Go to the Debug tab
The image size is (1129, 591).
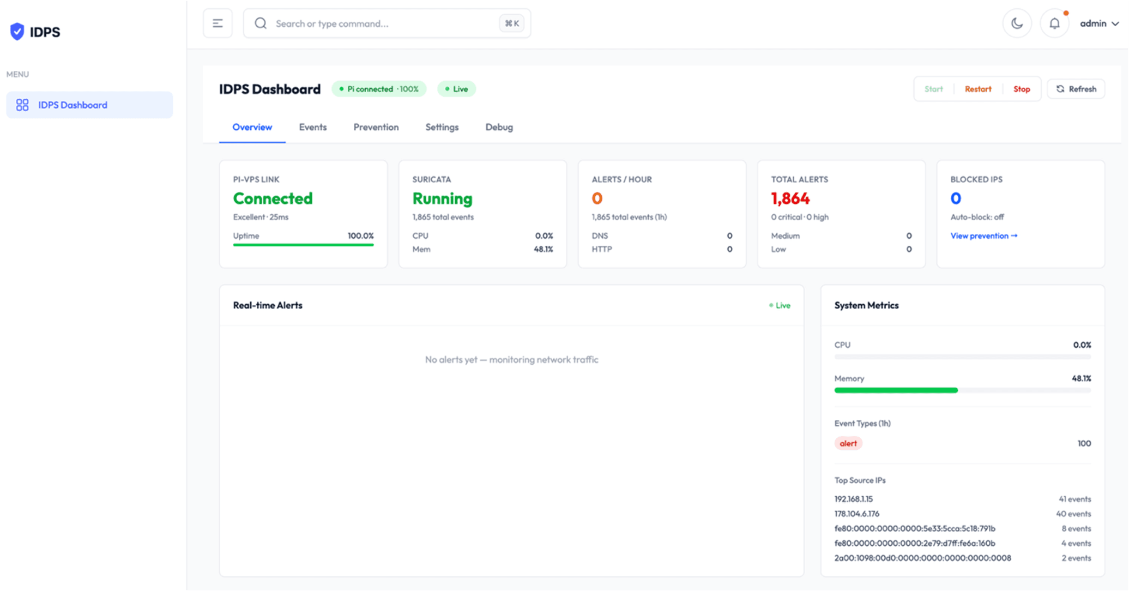click(x=499, y=127)
